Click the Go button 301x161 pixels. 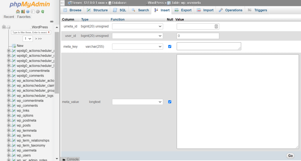click(x=290, y=156)
